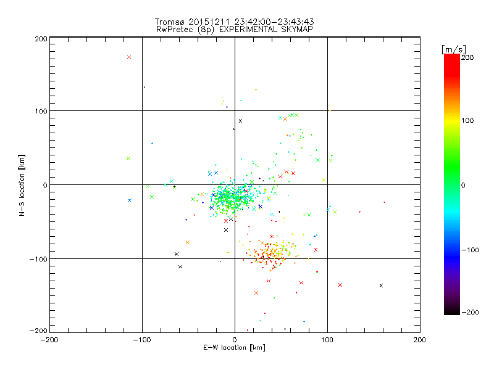The width and height of the screenshot is (494, 370).
Task: Click the isolated red X marker near 170 km north
Action: click(129, 57)
